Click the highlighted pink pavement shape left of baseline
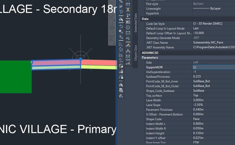Image resolution: width=235 pixels, height=145 pixels. [x=56, y=63]
